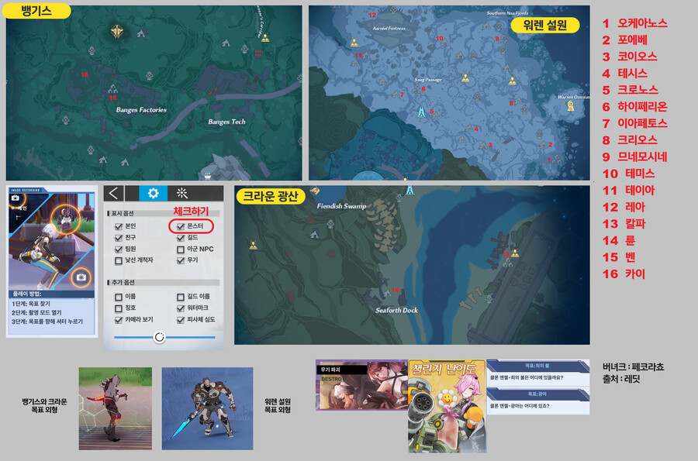Image resolution: width=698 pixels, height=461 pixels.
Task: Click the golden star marker on Banges map
Action: point(116,32)
